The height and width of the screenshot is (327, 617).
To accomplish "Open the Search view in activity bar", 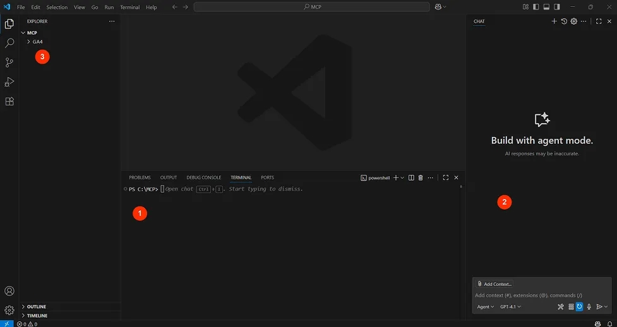I will coord(9,43).
